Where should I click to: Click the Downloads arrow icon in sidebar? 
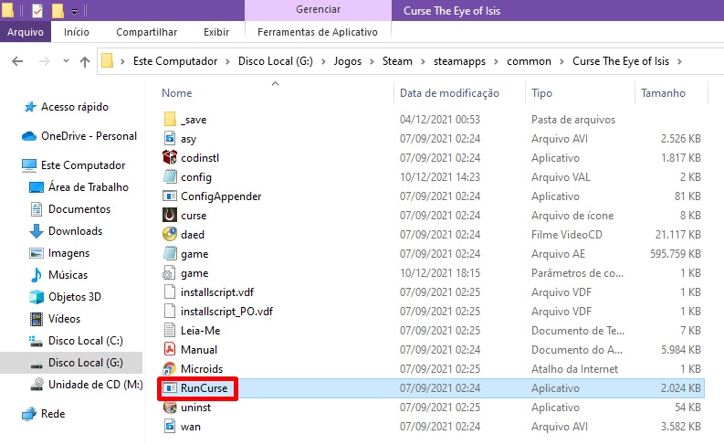36,231
